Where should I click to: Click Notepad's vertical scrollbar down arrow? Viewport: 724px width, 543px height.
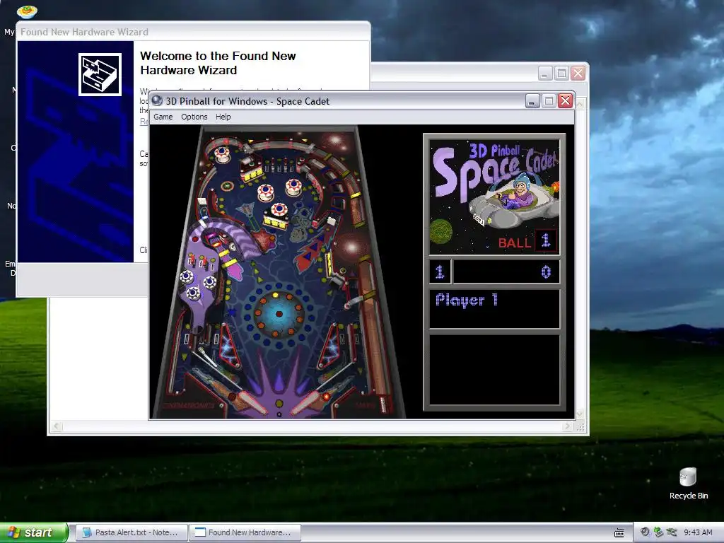point(580,414)
